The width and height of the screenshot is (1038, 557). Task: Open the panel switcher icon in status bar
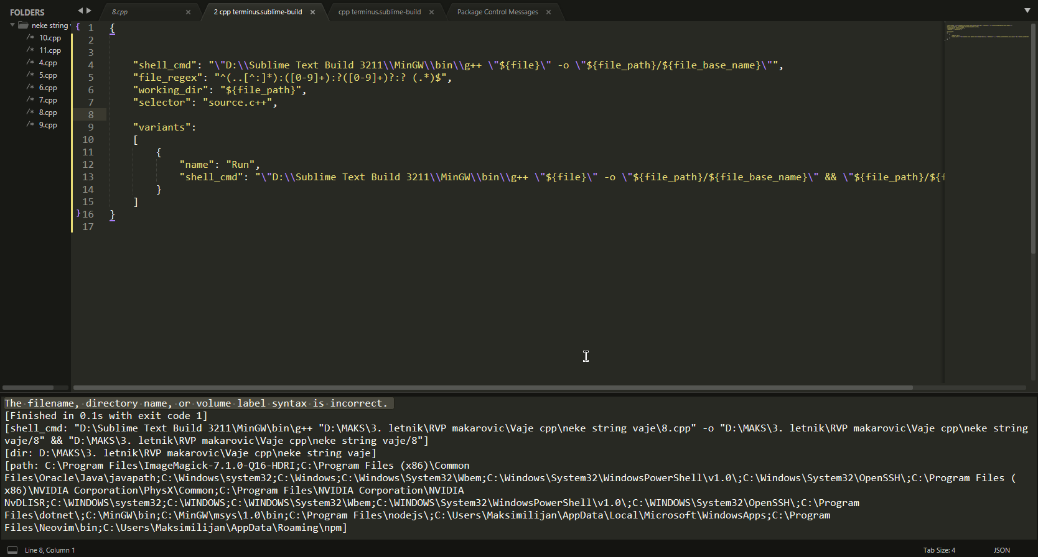click(x=12, y=550)
